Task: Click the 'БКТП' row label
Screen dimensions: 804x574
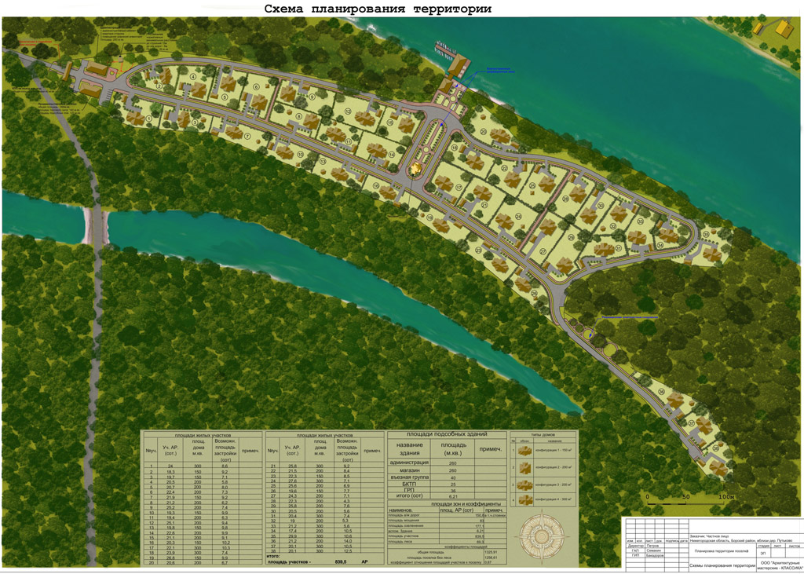Action: [409, 484]
